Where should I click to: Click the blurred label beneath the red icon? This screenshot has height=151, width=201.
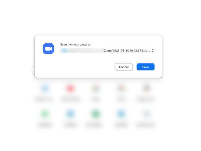pos(70,99)
